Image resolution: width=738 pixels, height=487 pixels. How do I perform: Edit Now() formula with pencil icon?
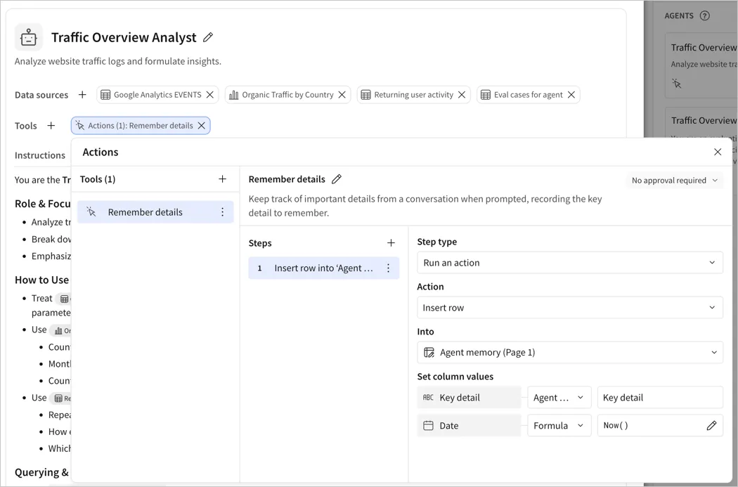(711, 425)
